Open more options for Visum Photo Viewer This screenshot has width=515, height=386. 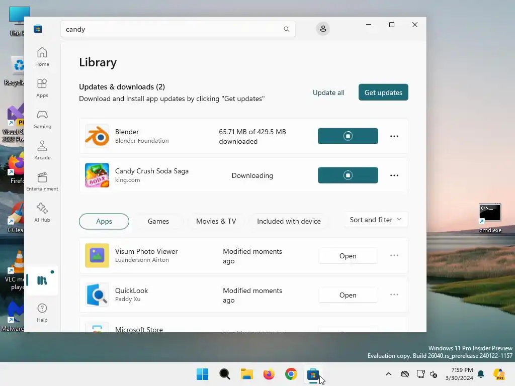(394, 255)
